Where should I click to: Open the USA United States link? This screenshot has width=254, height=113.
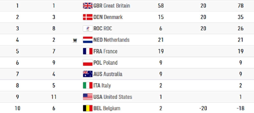[x=113, y=97]
